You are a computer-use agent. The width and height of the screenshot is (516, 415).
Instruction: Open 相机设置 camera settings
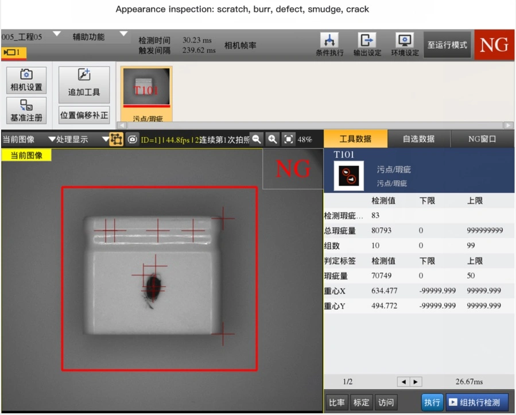pyautogui.click(x=26, y=80)
